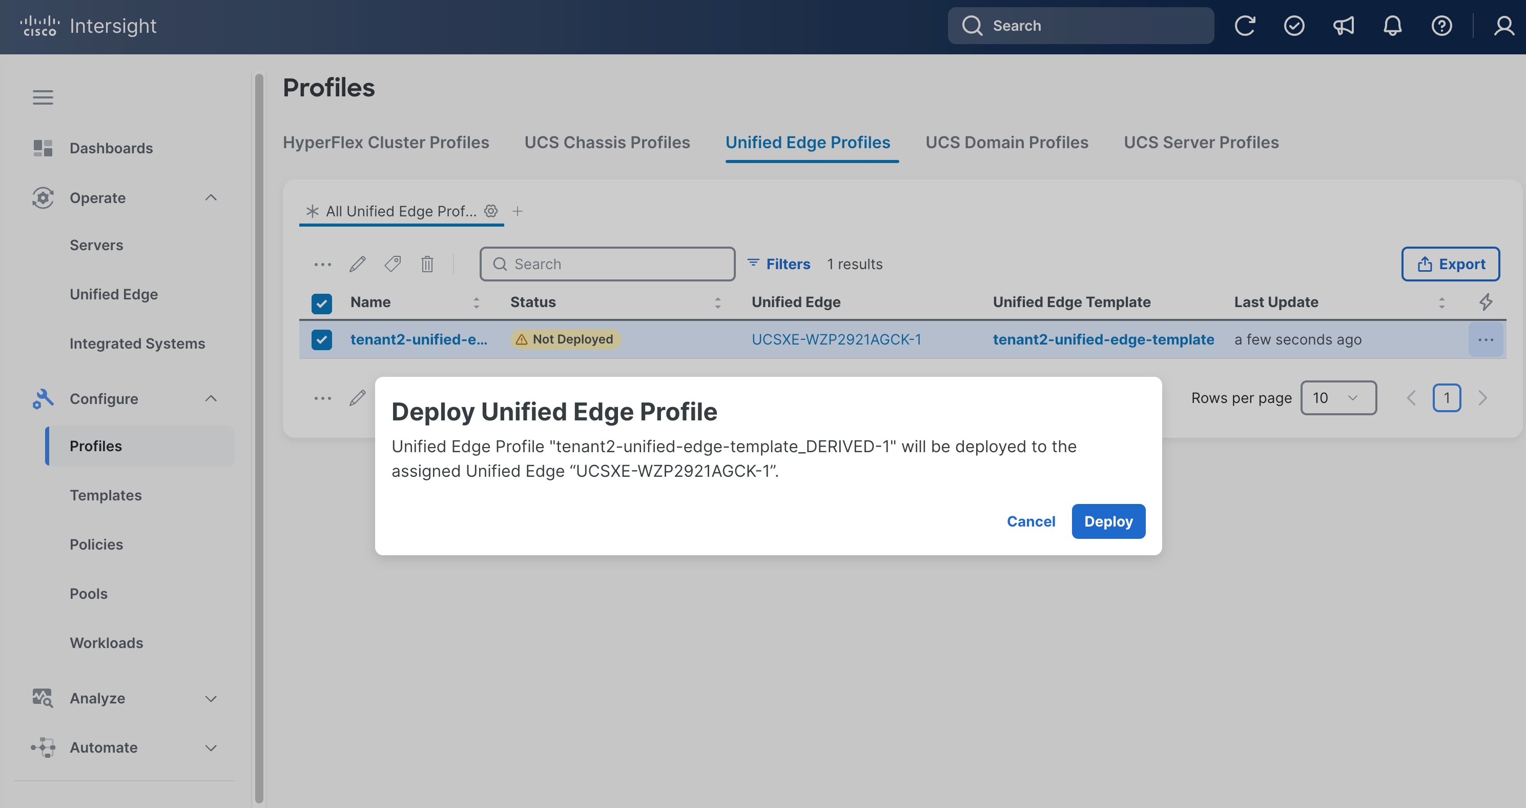Click the set tags icon
The height and width of the screenshot is (808, 1526).
pyautogui.click(x=392, y=265)
